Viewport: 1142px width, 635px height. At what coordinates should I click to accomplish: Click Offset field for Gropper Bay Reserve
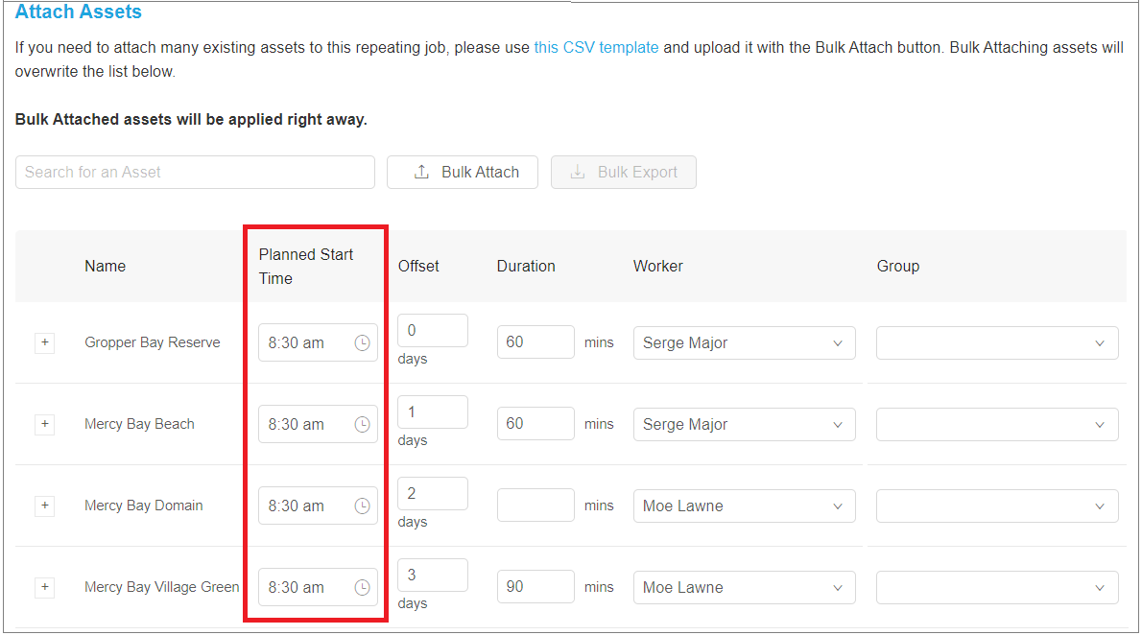point(433,331)
